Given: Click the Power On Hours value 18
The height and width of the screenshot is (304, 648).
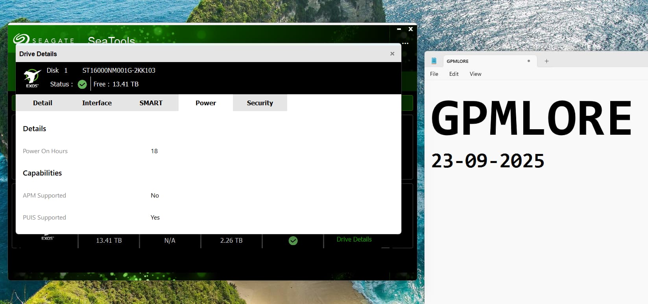Looking at the screenshot, I should click(154, 151).
